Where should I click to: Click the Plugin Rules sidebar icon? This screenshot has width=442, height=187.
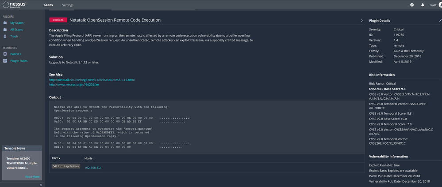pos(5,61)
